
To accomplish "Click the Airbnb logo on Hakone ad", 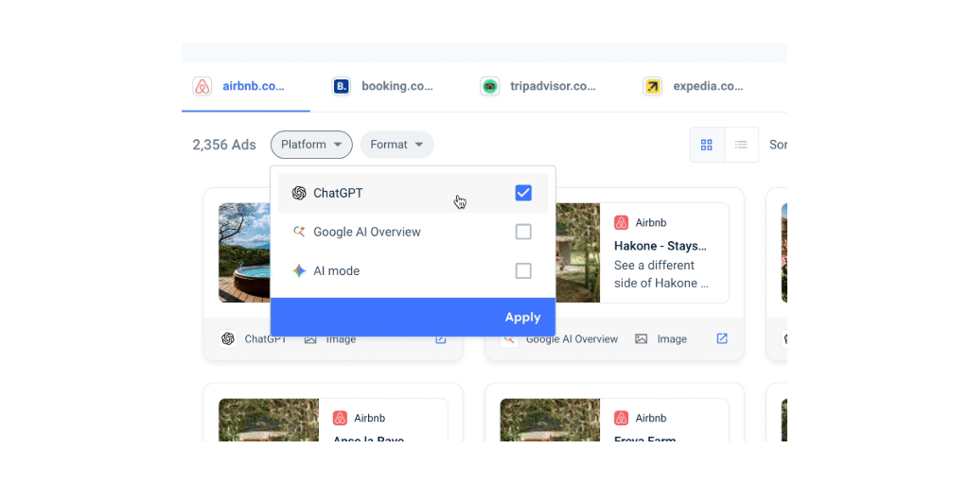I will pyautogui.click(x=621, y=223).
